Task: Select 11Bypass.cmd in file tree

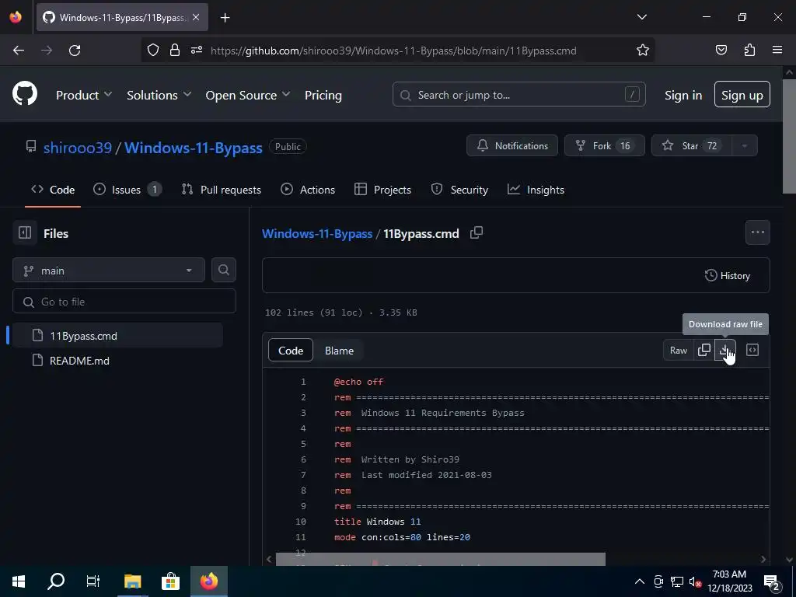Action: click(117, 336)
